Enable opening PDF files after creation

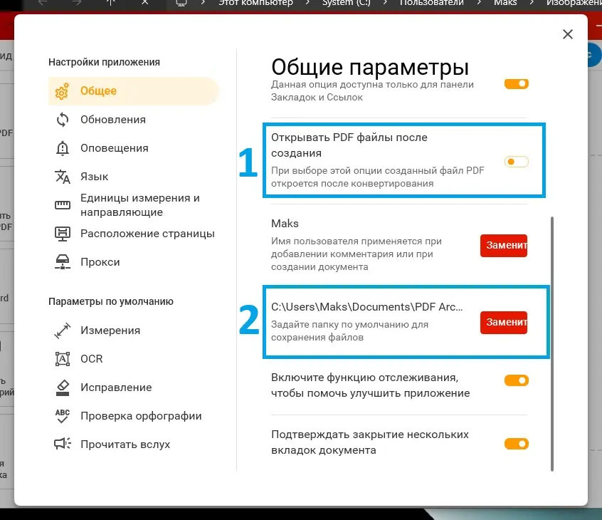click(x=516, y=162)
